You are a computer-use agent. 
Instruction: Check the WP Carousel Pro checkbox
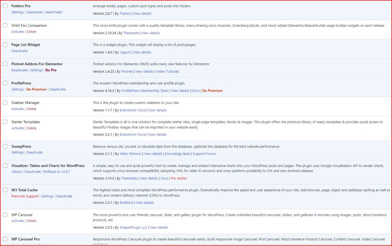(x=5, y=239)
